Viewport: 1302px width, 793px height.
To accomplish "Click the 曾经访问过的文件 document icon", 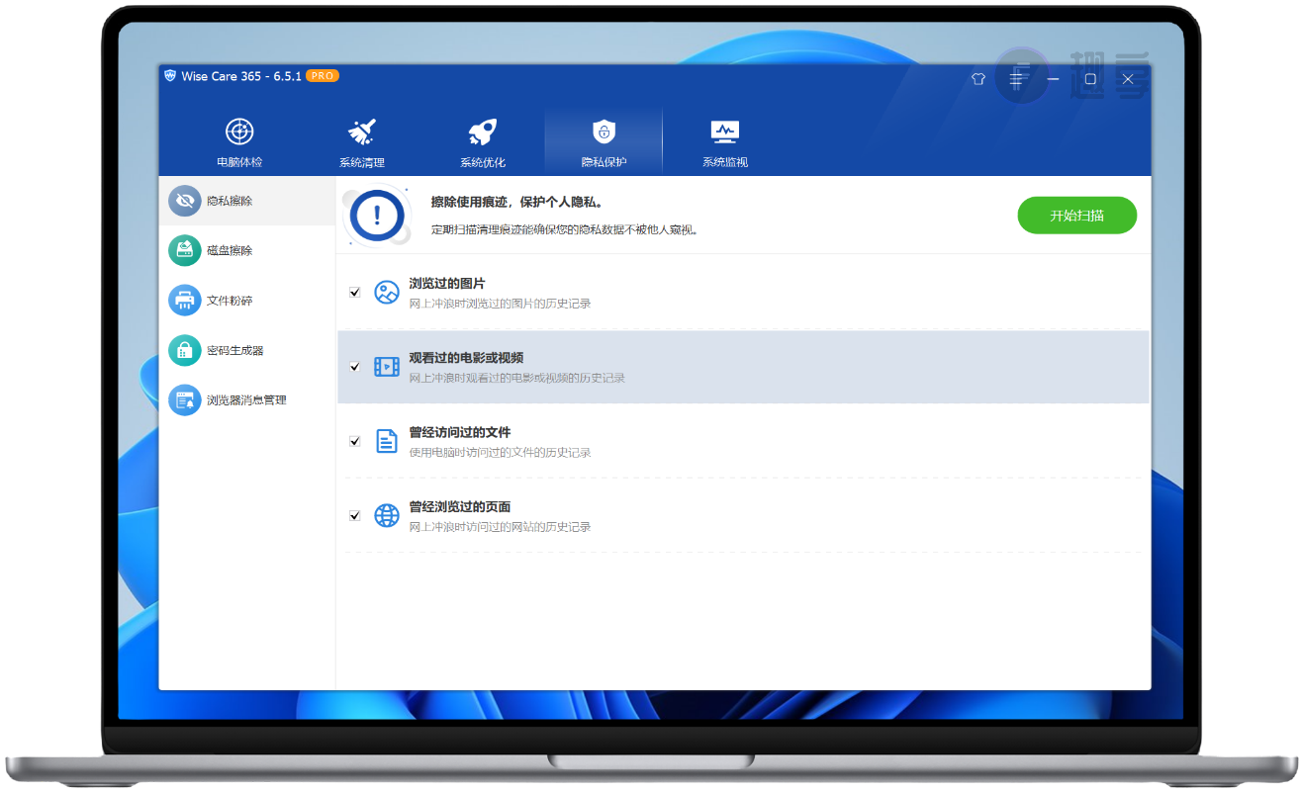I will point(386,441).
